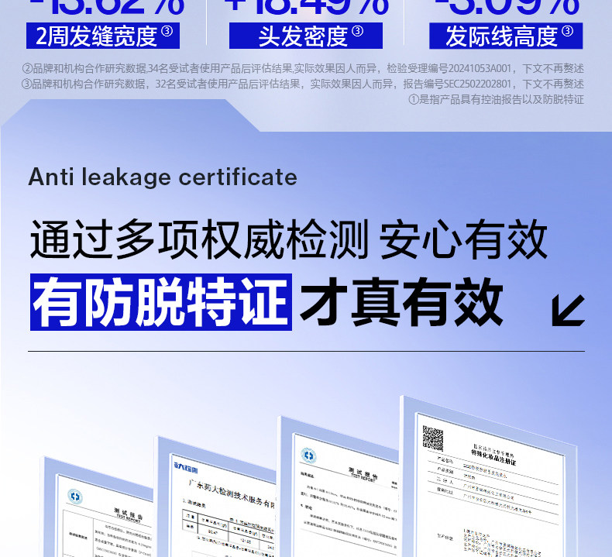Click the 广东药人检测技术服务 title text
This screenshot has width=612, height=557.
[231, 493]
